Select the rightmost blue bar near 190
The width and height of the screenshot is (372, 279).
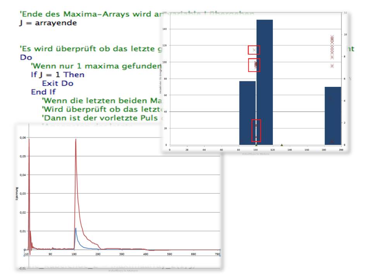click(x=332, y=115)
